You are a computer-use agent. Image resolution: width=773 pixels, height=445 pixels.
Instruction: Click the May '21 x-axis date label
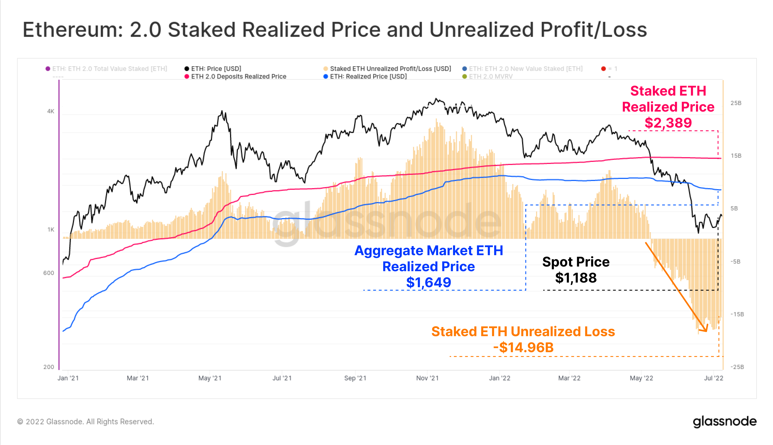click(210, 378)
